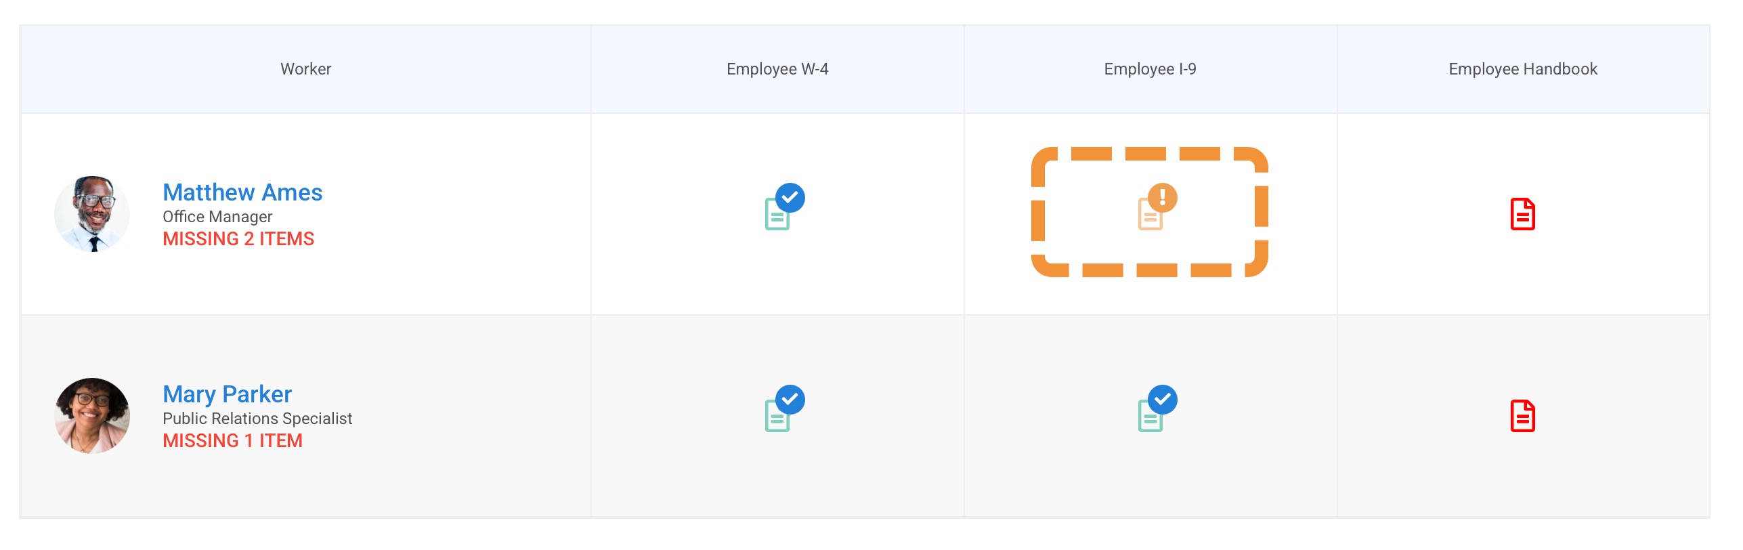The width and height of the screenshot is (1743, 550).
Task: Click the warning badge on Matthew's I-9
Action: pyautogui.click(x=1162, y=198)
